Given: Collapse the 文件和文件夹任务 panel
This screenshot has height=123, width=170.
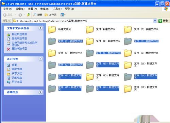Looking at the screenshot, I should tap(40, 28).
